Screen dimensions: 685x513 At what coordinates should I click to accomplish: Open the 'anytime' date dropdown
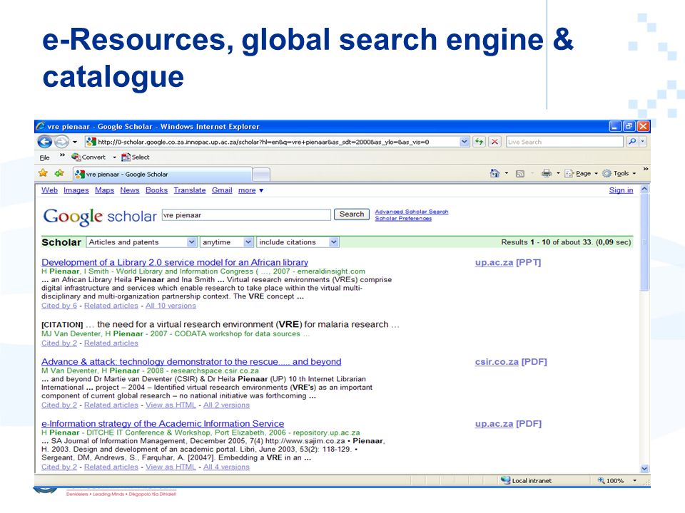coord(226,242)
